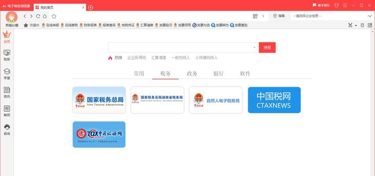Open the skin shirt icon

click(x=337, y=5)
